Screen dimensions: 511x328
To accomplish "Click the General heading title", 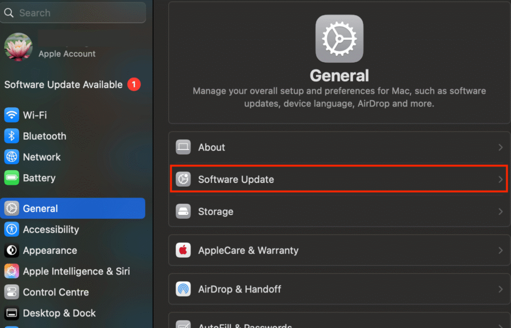I will [339, 76].
